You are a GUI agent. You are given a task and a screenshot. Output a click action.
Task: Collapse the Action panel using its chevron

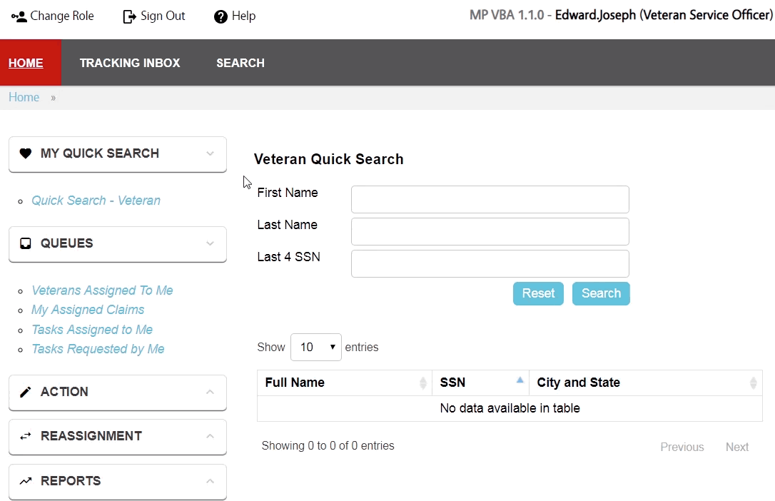(209, 391)
